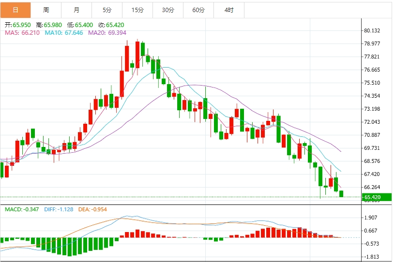Click the 68.576 price axis label
Viewport: 395px width, 262px height.
point(372,161)
